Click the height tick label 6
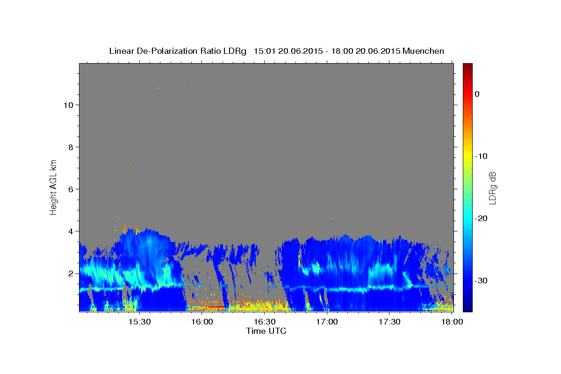The width and height of the screenshot is (561, 374). pyautogui.click(x=71, y=189)
